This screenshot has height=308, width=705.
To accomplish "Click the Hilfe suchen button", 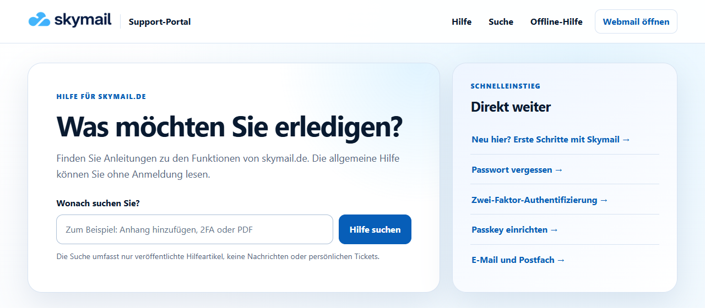I will point(375,229).
